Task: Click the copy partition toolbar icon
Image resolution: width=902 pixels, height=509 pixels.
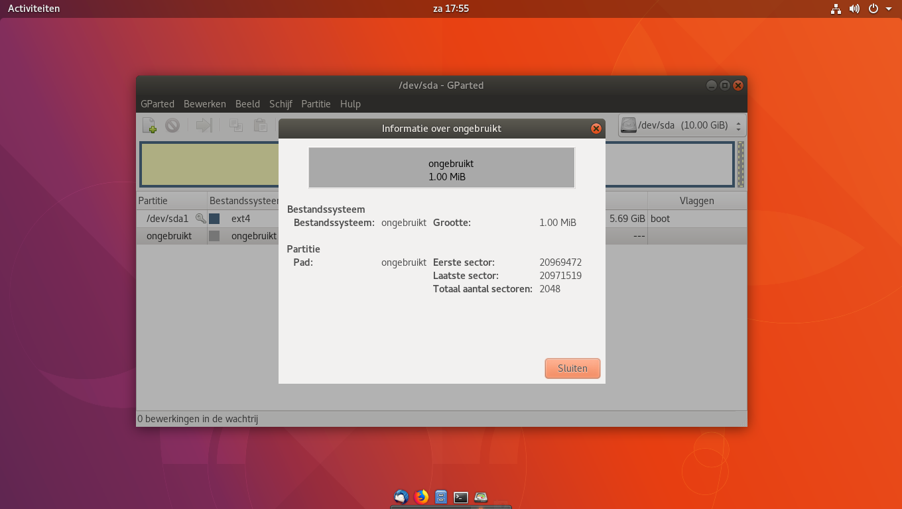Action: (x=235, y=125)
